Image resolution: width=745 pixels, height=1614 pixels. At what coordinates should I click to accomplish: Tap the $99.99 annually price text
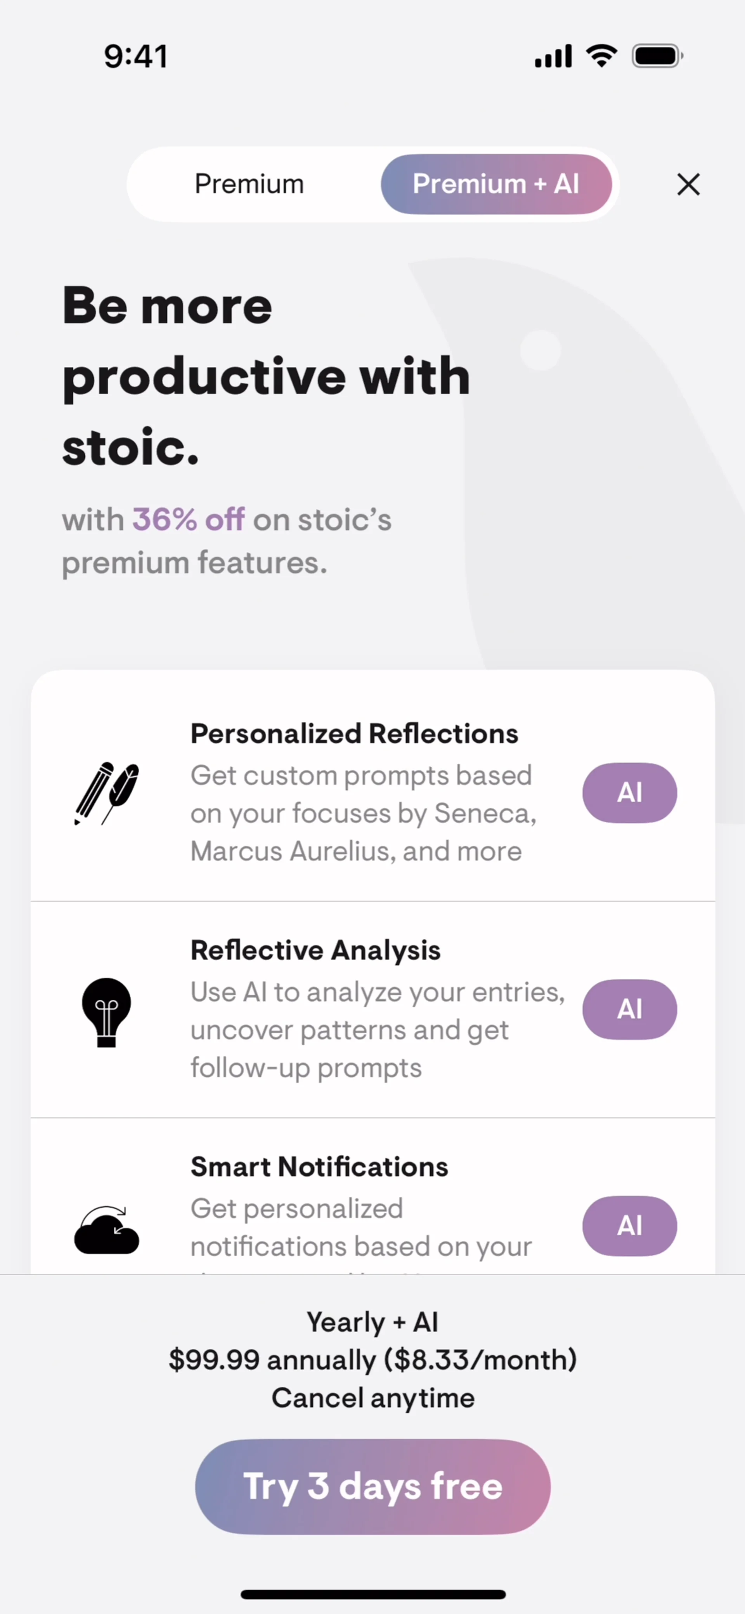pyautogui.click(x=272, y=1360)
